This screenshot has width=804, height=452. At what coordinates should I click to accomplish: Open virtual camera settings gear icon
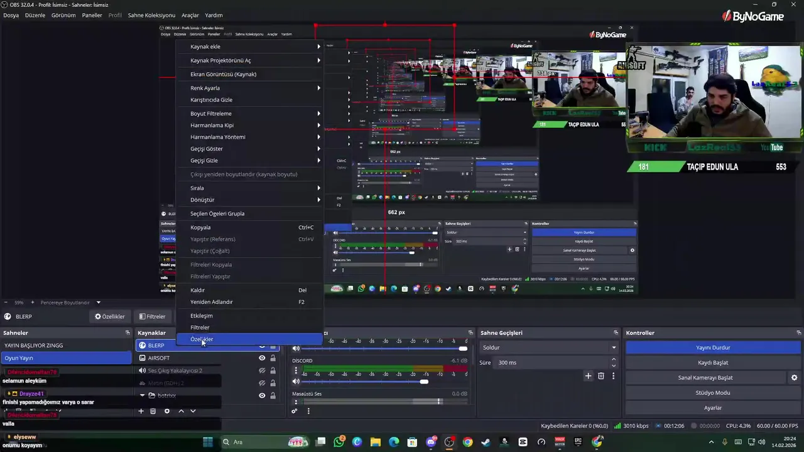tap(794, 378)
